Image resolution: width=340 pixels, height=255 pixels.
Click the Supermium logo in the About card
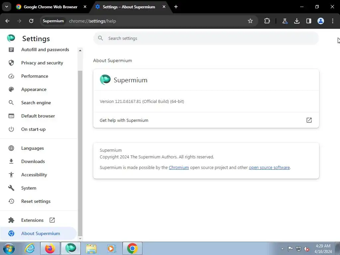(x=105, y=80)
